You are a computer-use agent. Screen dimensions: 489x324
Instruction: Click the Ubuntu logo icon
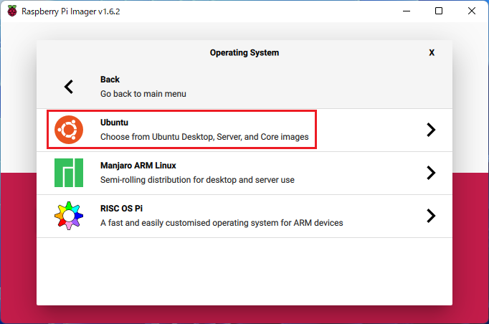69,130
